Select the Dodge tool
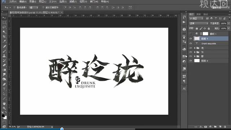The height and width of the screenshot is (130, 231). (4, 79)
